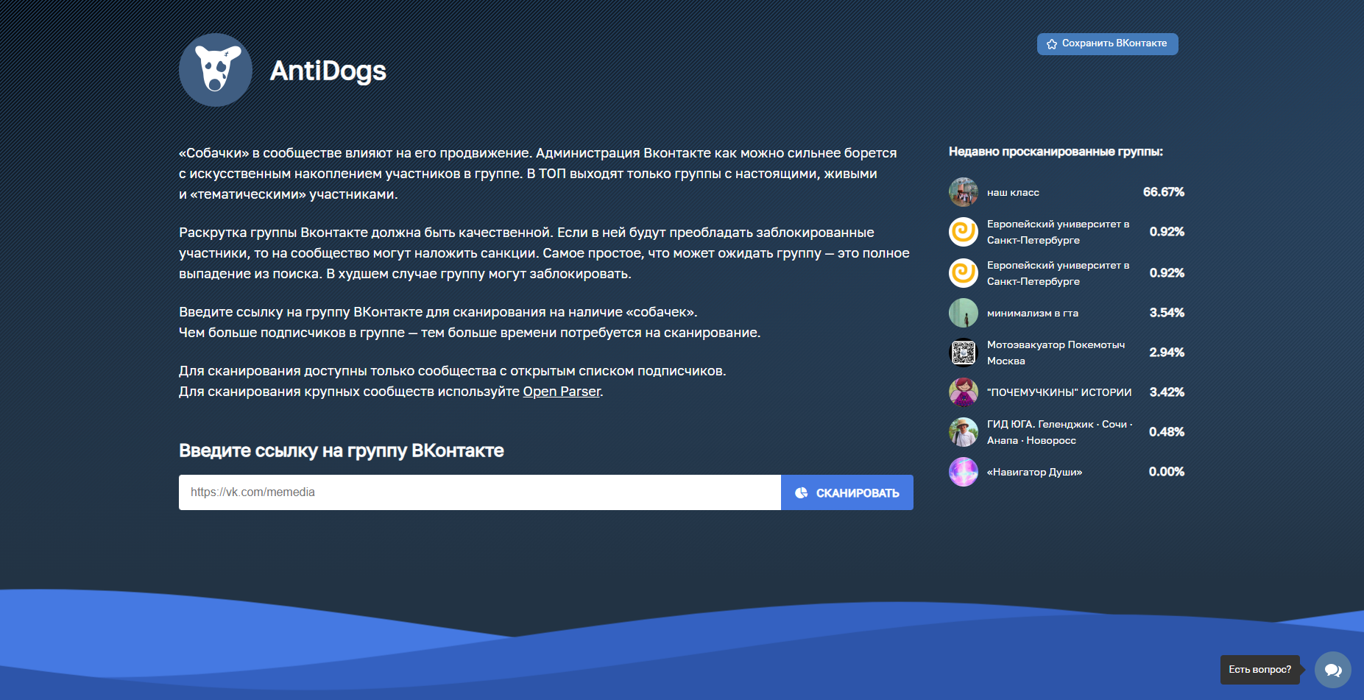Open avatar of наш класс group

click(x=964, y=192)
